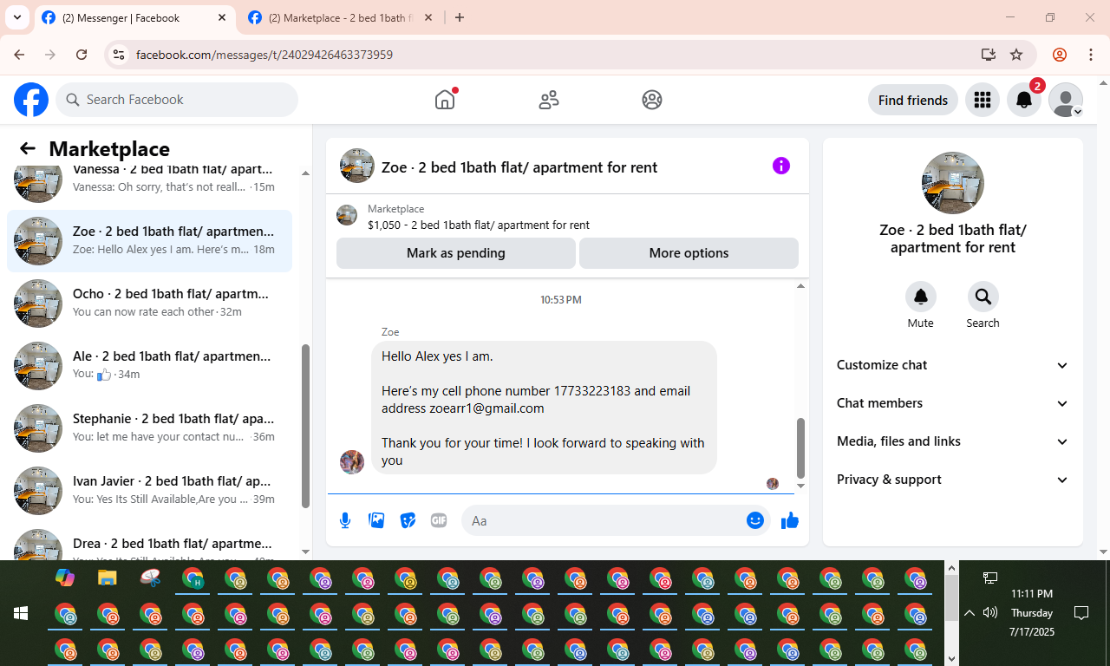This screenshot has height=666, width=1110.
Task: Open Ale's conversation in the list
Action: 149,365
